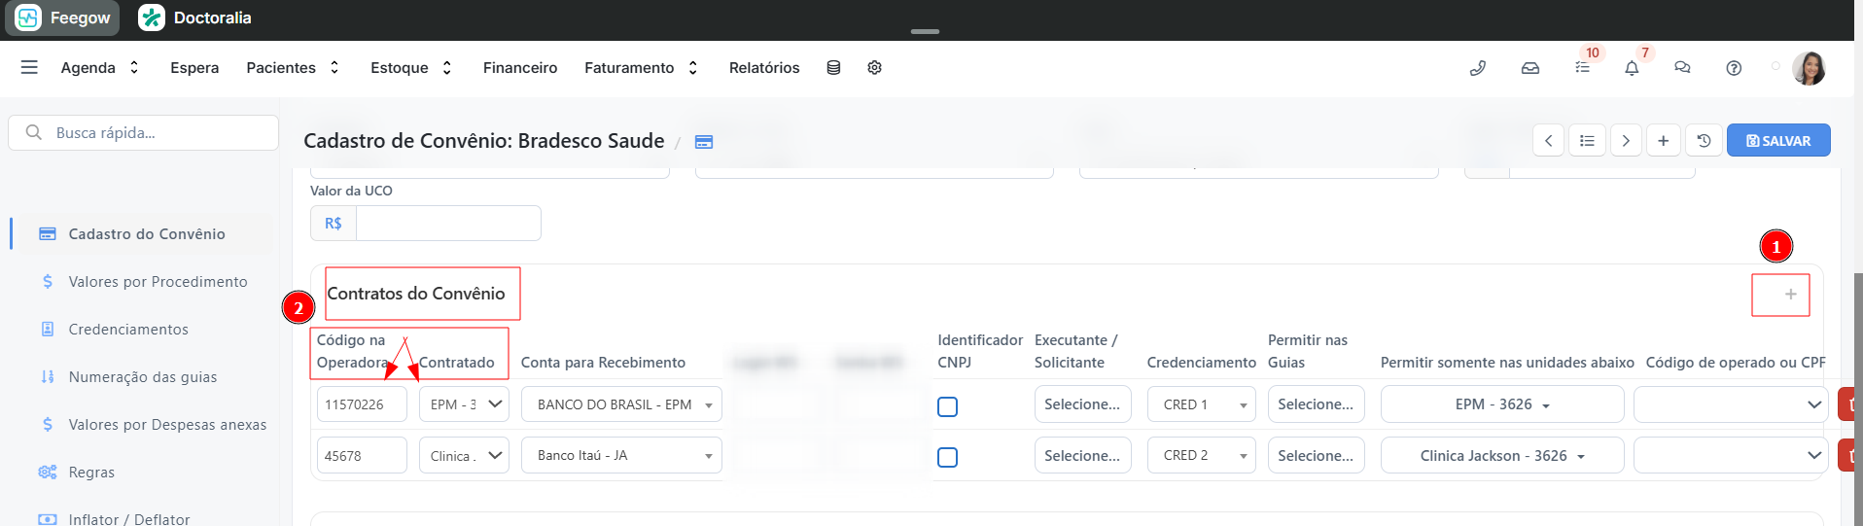Toggle Identificador CNPJ checkbox in the EPM row
1863x526 pixels.
[x=947, y=406]
